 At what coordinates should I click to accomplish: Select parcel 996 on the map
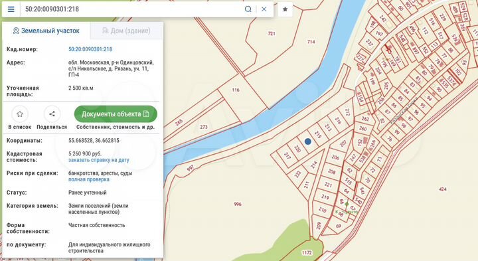click(238, 204)
